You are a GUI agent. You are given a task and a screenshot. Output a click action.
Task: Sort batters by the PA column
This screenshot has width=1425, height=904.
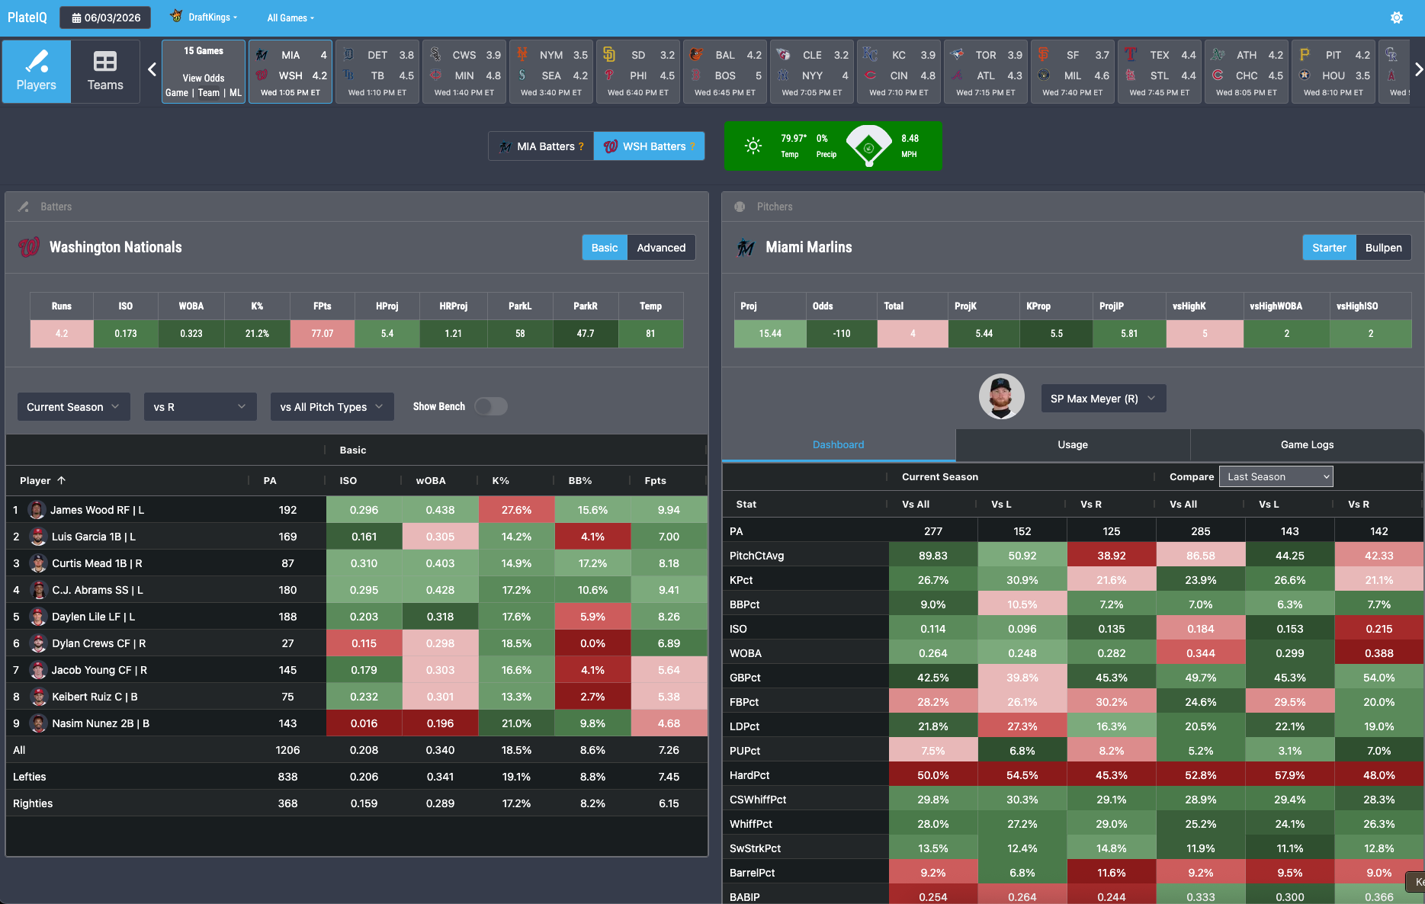pos(270,480)
